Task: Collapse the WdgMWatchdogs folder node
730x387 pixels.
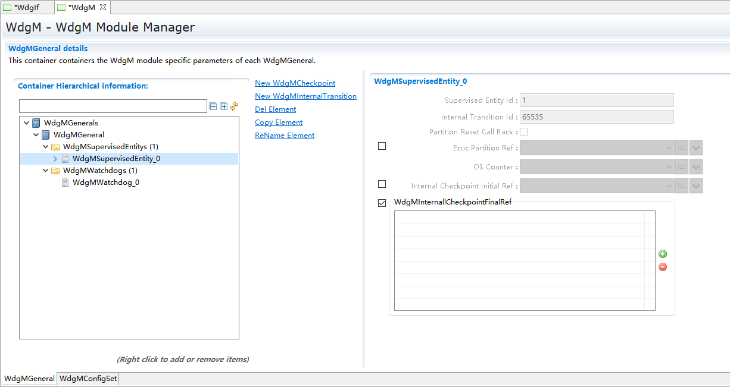Action: coord(46,171)
